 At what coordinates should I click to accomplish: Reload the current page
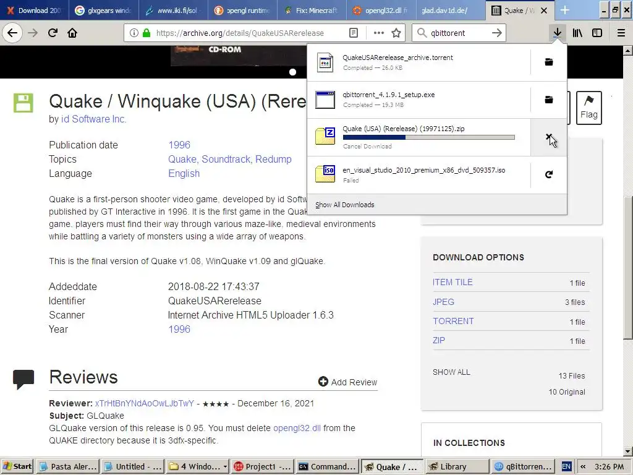point(53,33)
